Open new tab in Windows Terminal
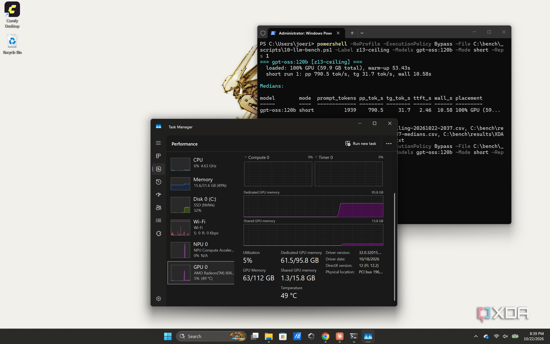This screenshot has width=550, height=344. click(x=352, y=33)
